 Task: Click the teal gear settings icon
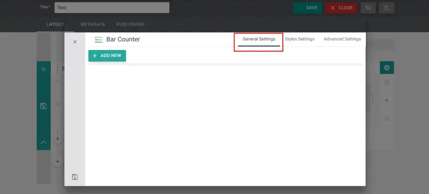[387, 68]
